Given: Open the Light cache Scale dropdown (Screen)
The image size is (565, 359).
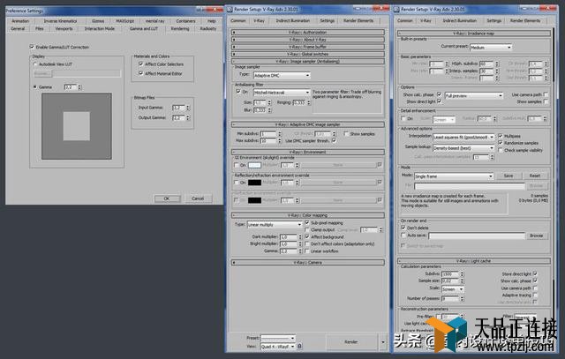Looking at the screenshot, I should coord(453,289).
